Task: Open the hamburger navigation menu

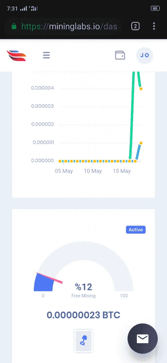Action: (x=47, y=55)
